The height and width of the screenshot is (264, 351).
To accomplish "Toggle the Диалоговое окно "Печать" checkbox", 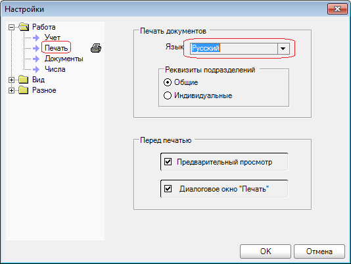I will tap(168, 189).
